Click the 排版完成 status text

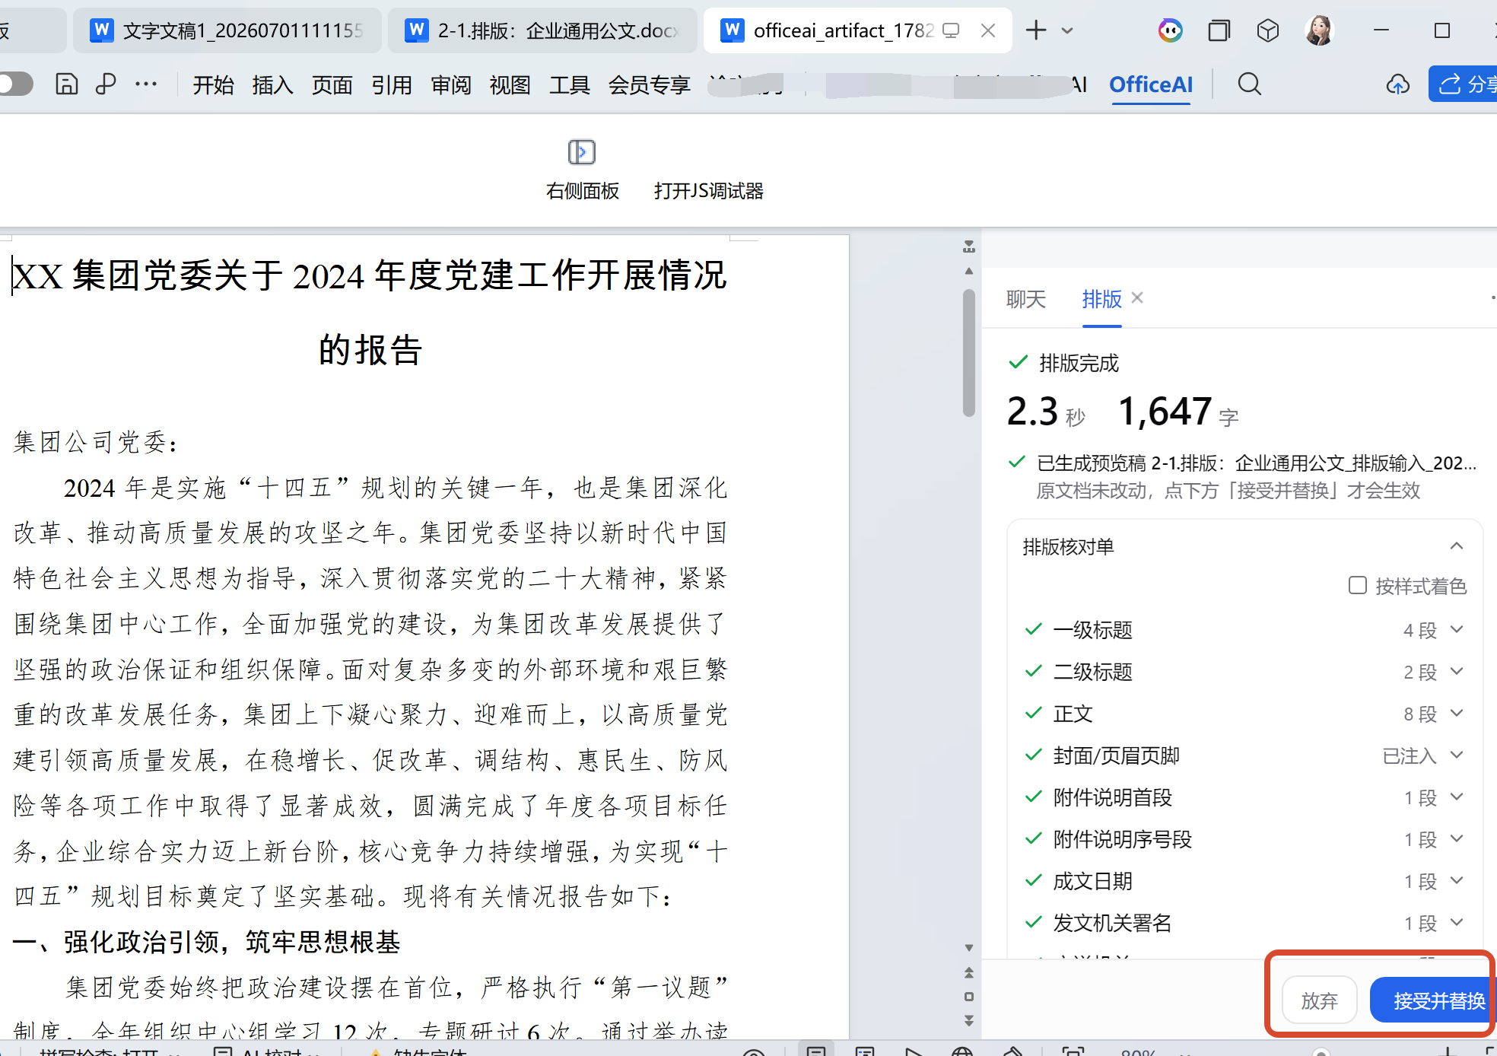(x=1079, y=363)
